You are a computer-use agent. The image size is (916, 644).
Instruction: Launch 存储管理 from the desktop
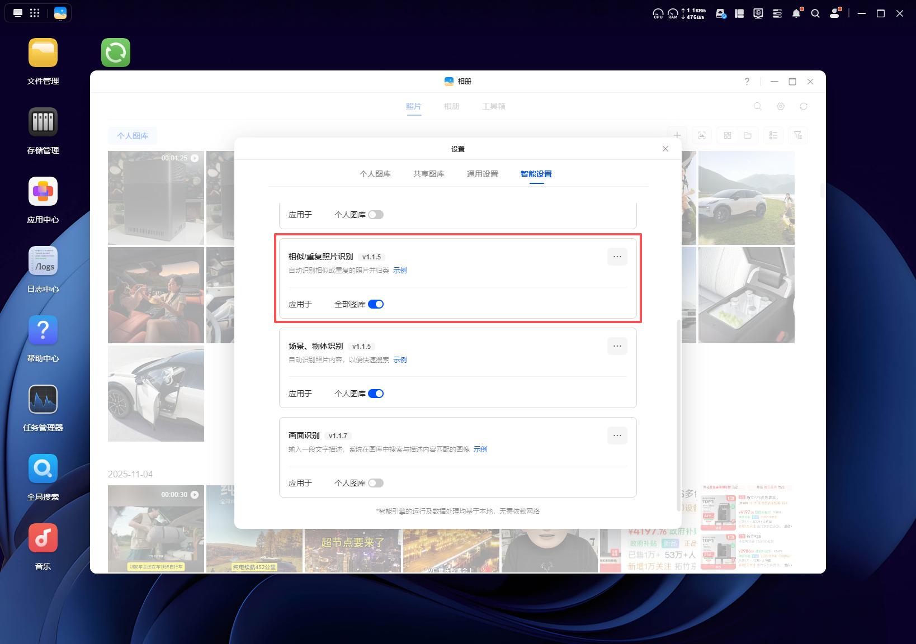[x=43, y=122]
